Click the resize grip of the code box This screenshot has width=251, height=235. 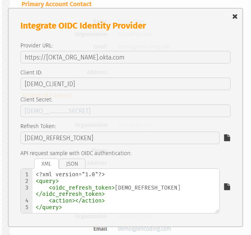(217, 211)
